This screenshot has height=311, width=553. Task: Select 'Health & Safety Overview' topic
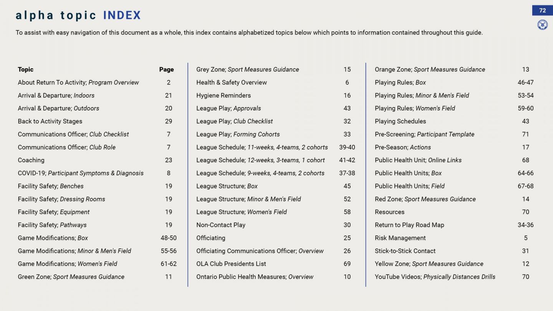click(x=232, y=83)
